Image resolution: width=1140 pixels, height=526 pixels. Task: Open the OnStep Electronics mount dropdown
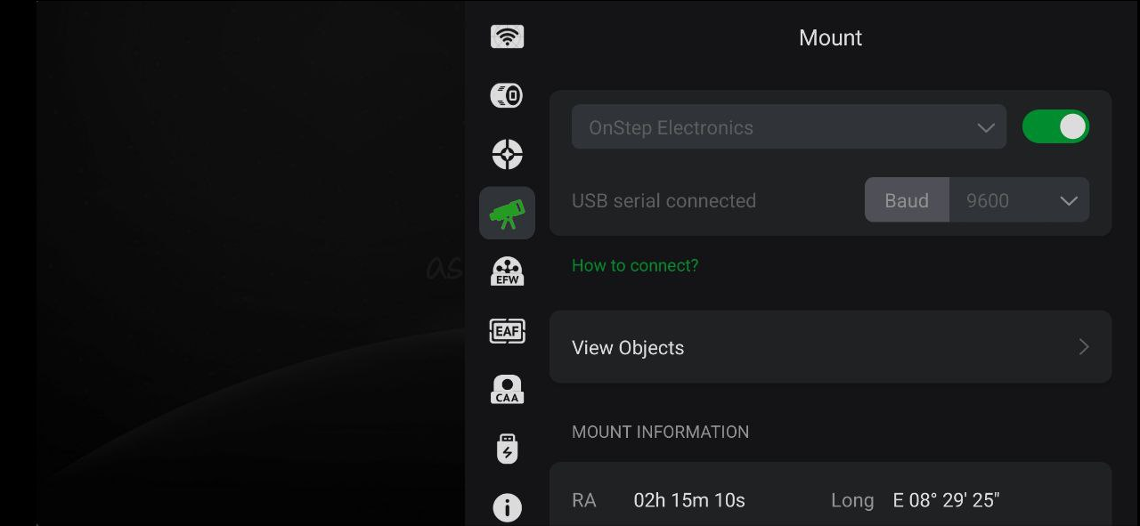coord(789,127)
